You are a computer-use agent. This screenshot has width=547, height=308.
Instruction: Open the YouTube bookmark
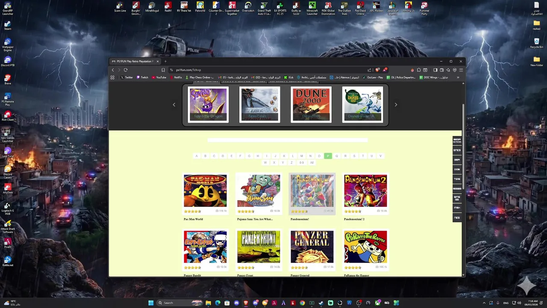point(159,77)
